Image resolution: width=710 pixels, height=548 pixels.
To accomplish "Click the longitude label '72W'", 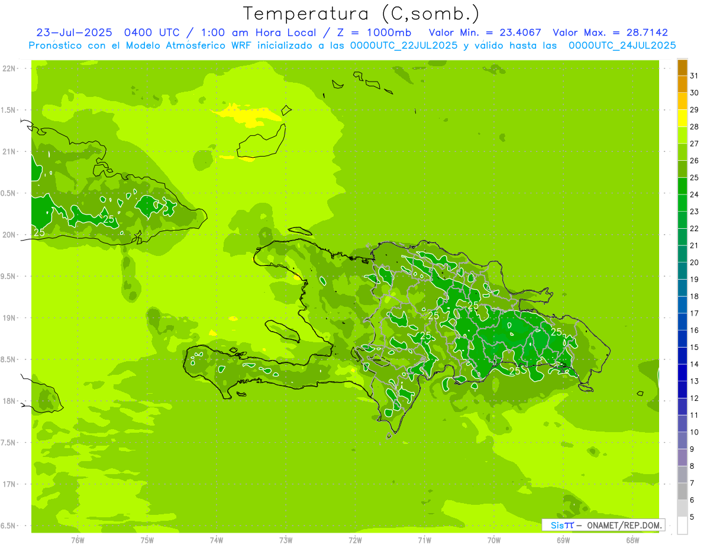I will (355, 540).
